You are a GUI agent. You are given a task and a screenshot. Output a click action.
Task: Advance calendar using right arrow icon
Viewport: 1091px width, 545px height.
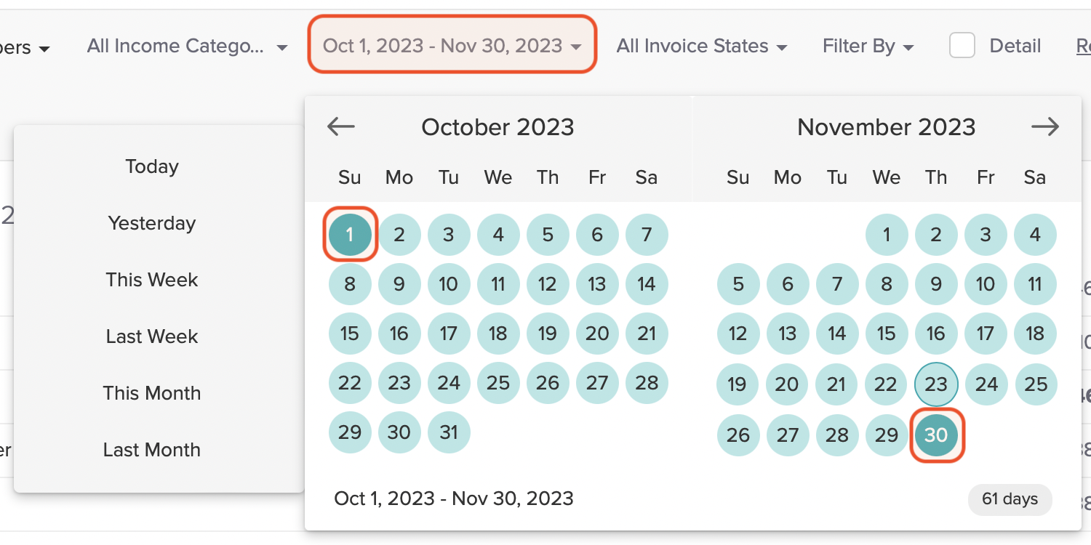pyautogui.click(x=1044, y=126)
